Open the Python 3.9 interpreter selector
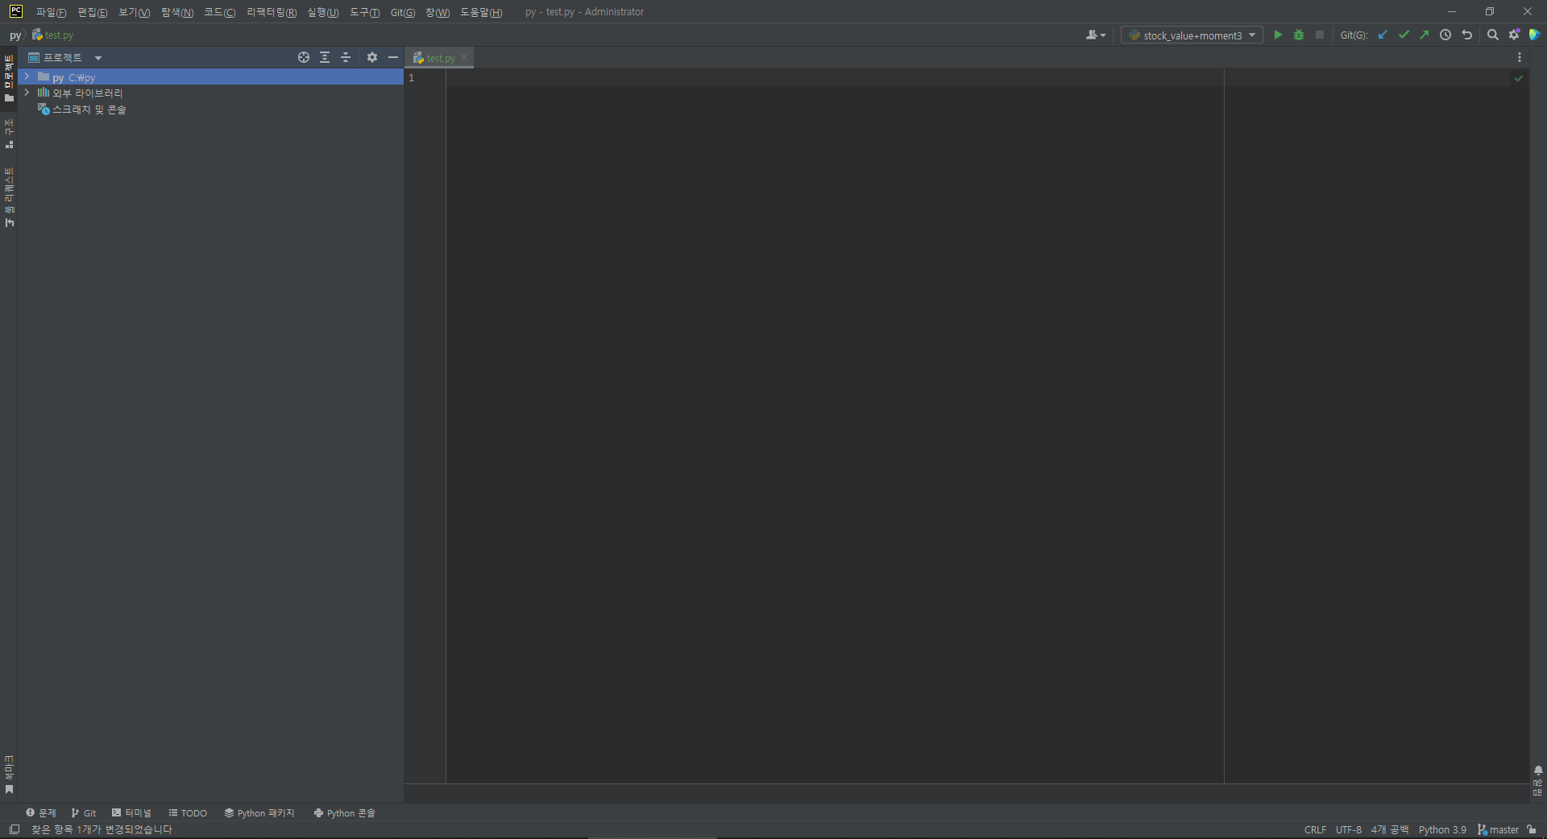This screenshot has height=839, width=1547. (x=1442, y=830)
